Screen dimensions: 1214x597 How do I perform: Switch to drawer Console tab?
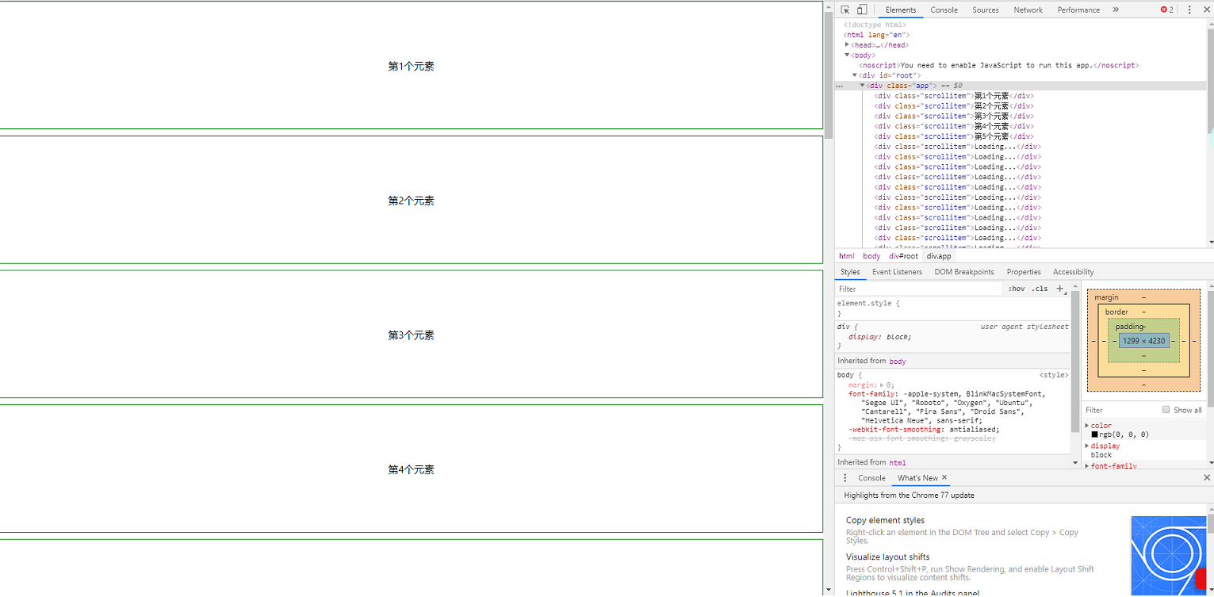coord(871,478)
